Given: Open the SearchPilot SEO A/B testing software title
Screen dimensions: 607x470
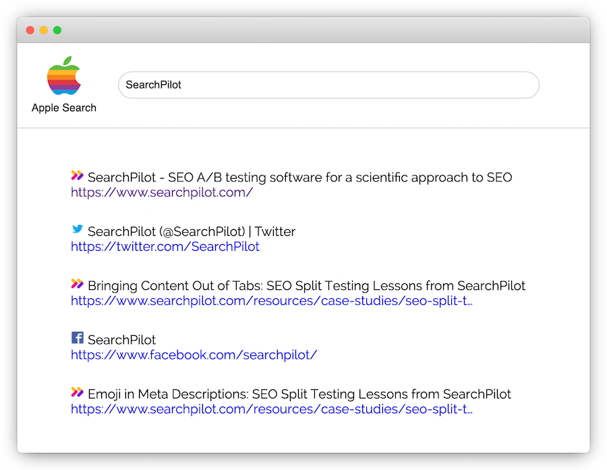Looking at the screenshot, I should (x=299, y=177).
